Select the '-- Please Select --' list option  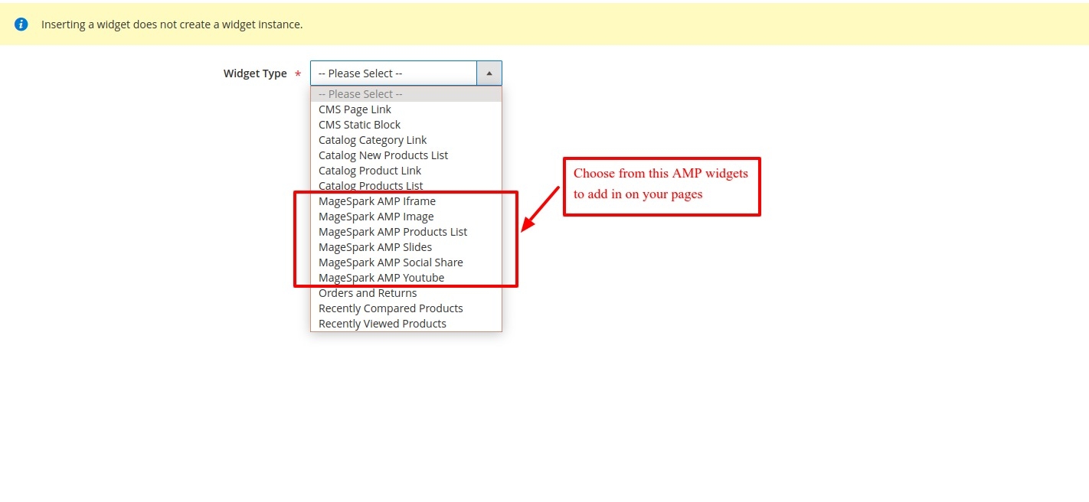coord(406,94)
